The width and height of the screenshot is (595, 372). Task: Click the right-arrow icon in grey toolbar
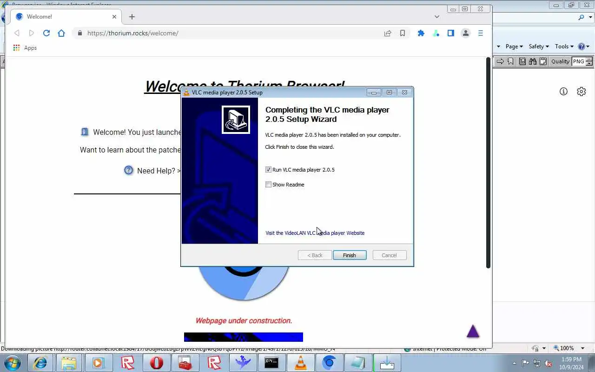tap(501, 61)
